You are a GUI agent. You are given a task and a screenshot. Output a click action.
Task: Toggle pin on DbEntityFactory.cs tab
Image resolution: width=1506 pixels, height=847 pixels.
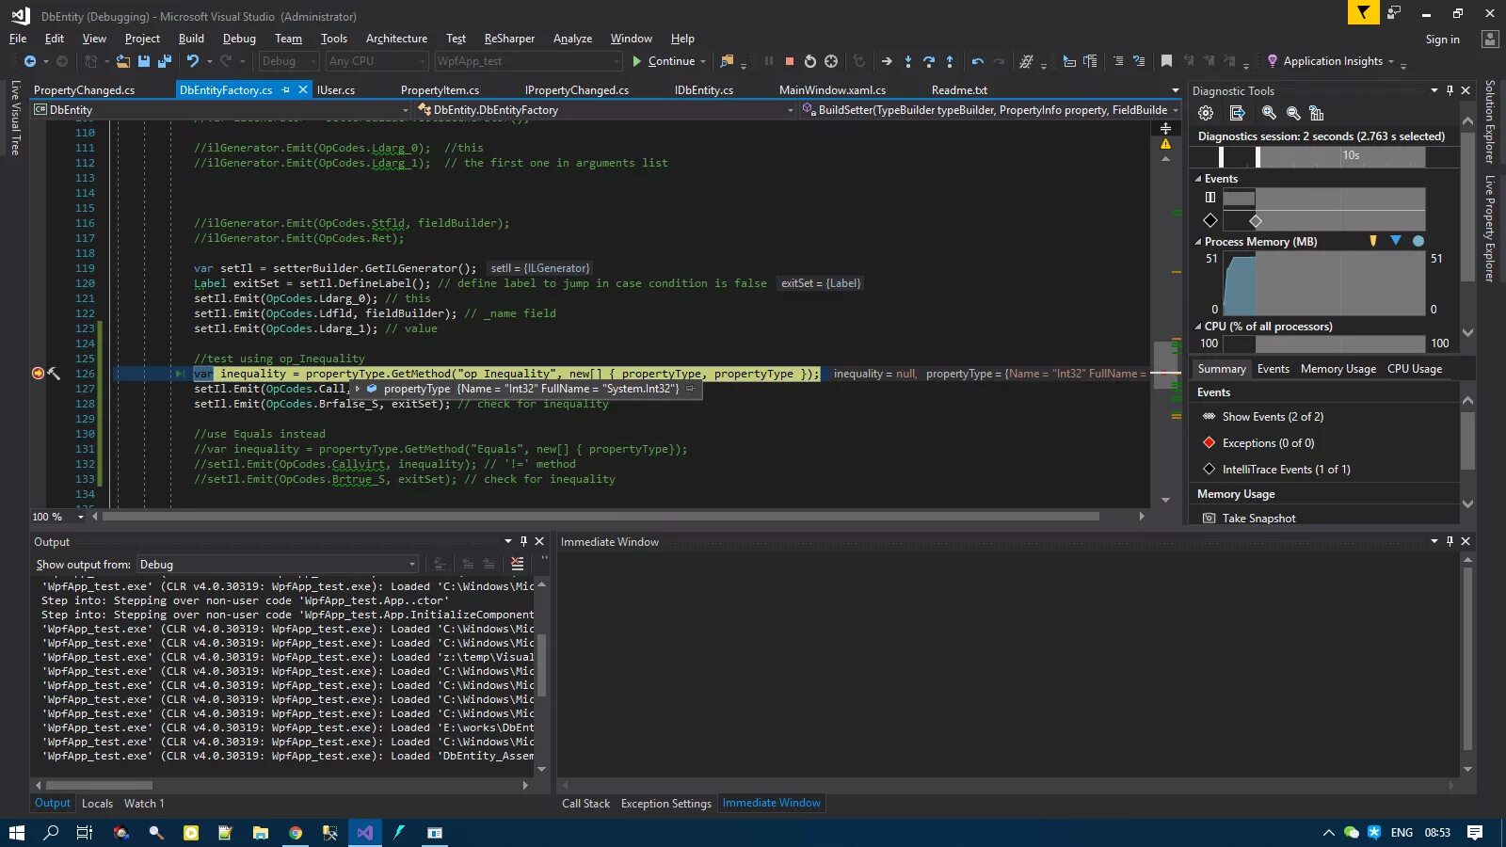(x=285, y=90)
